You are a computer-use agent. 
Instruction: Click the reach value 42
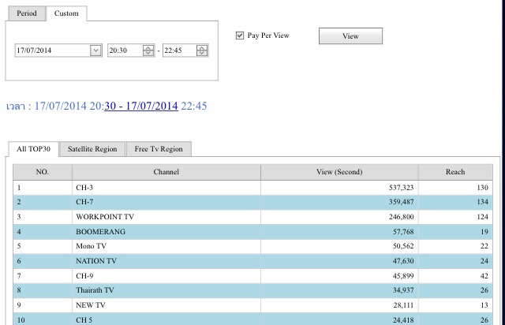[484, 276]
